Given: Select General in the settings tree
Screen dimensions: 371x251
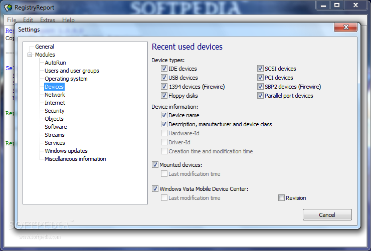Looking at the screenshot, I should click(45, 47).
